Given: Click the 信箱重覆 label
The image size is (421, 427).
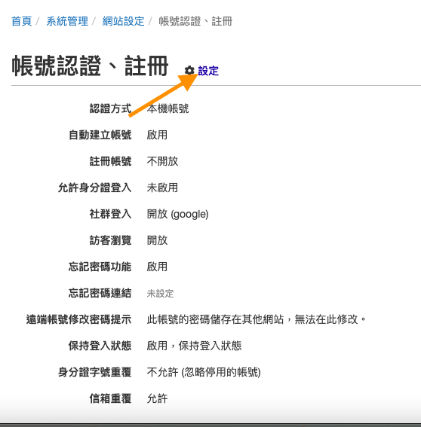Looking at the screenshot, I should click(x=110, y=398).
